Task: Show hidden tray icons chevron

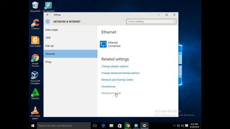Action: [174, 126]
